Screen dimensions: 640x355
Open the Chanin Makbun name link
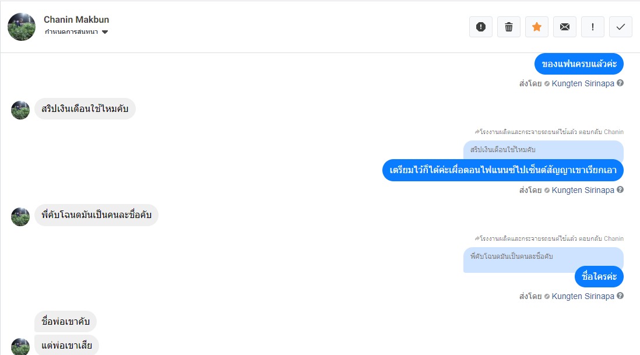(x=76, y=20)
